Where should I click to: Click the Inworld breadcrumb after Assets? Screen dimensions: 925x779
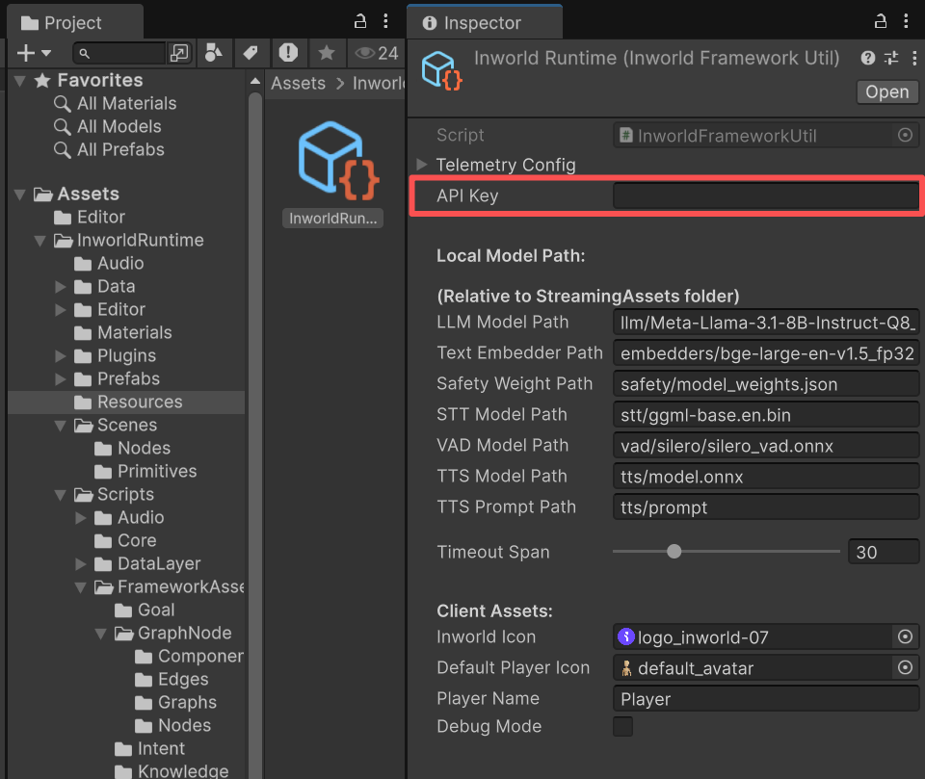[379, 83]
